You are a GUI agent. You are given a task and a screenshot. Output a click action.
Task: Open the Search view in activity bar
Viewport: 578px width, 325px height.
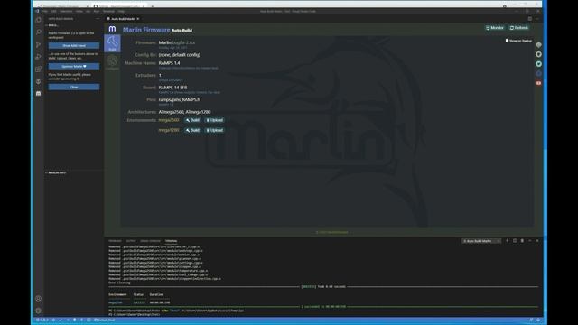[38, 32]
